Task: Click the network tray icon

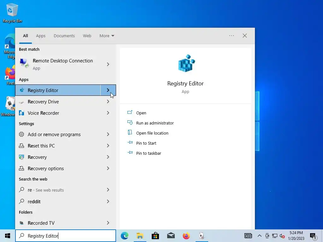Action: pyautogui.click(x=275, y=236)
